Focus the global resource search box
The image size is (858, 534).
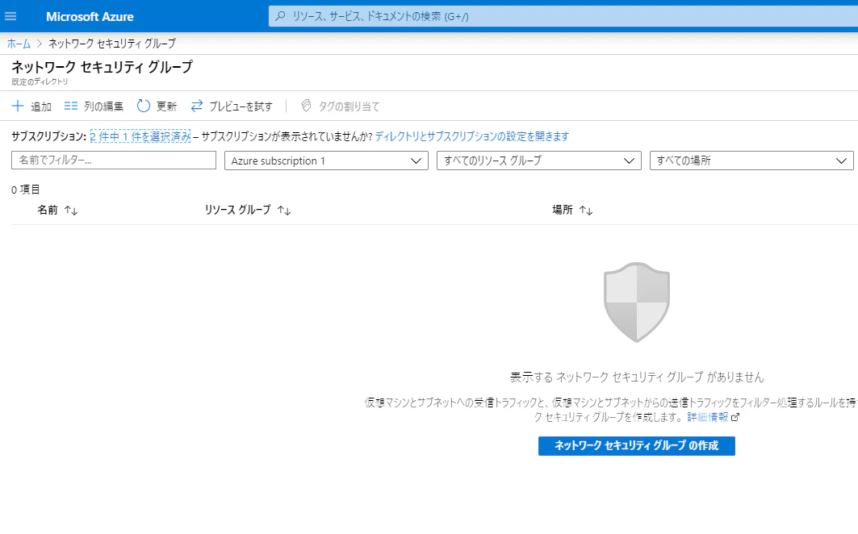point(563,16)
